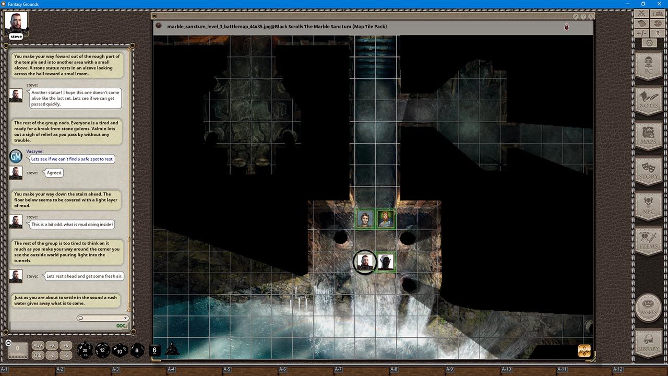
Task: Open the party sheet group icon
Action: pyautogui.click(x=658, y=14)
